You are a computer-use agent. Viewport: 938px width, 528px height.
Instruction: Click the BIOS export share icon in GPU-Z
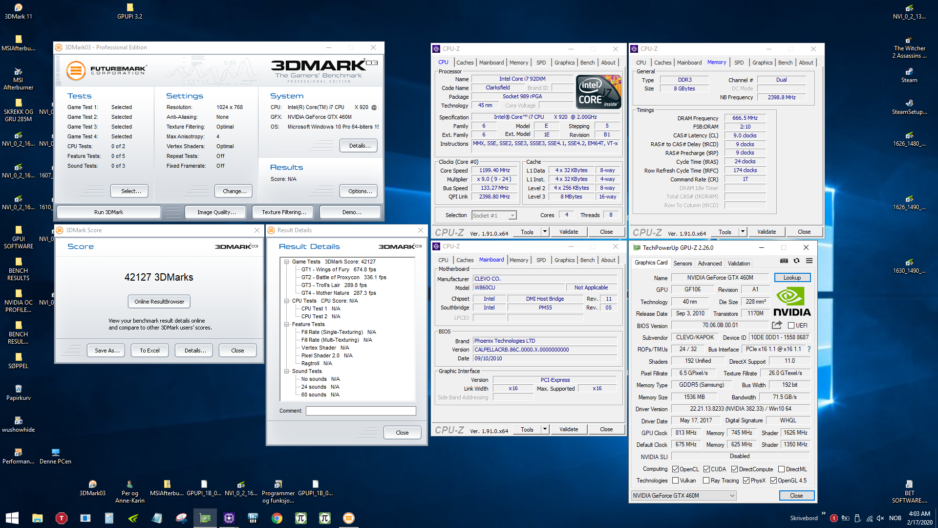pyautogui.click(x=777, y=325)
